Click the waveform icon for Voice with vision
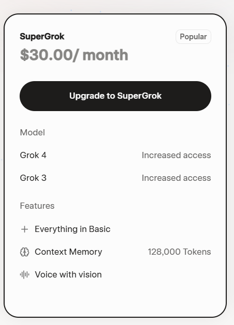Screen dimensions: 234x325 tap(24, 275)
